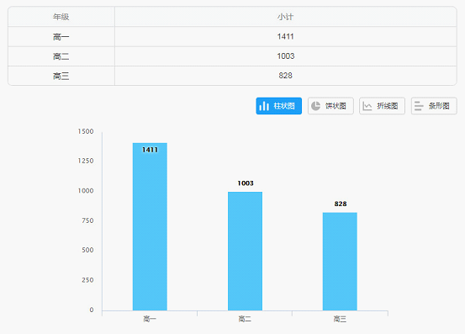The image size is (465, 334).
Task: Click the 高二 bar in the chart
Action: tap(245, 252)
